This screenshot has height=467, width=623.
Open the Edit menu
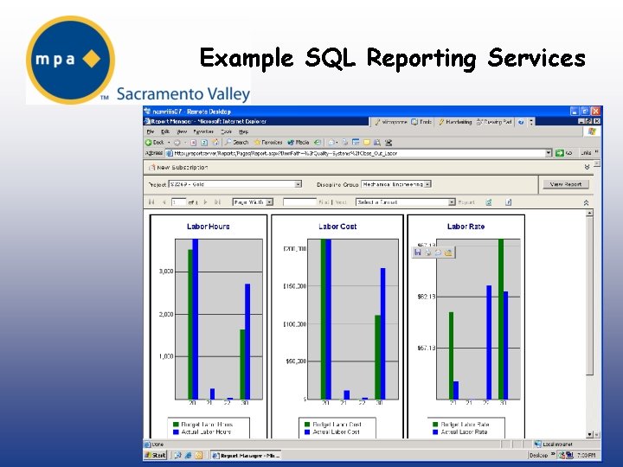tap(165, 131)
